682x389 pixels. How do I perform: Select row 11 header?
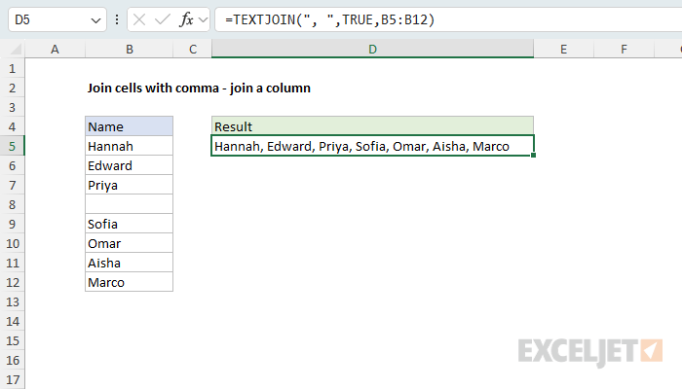[12, 264]
